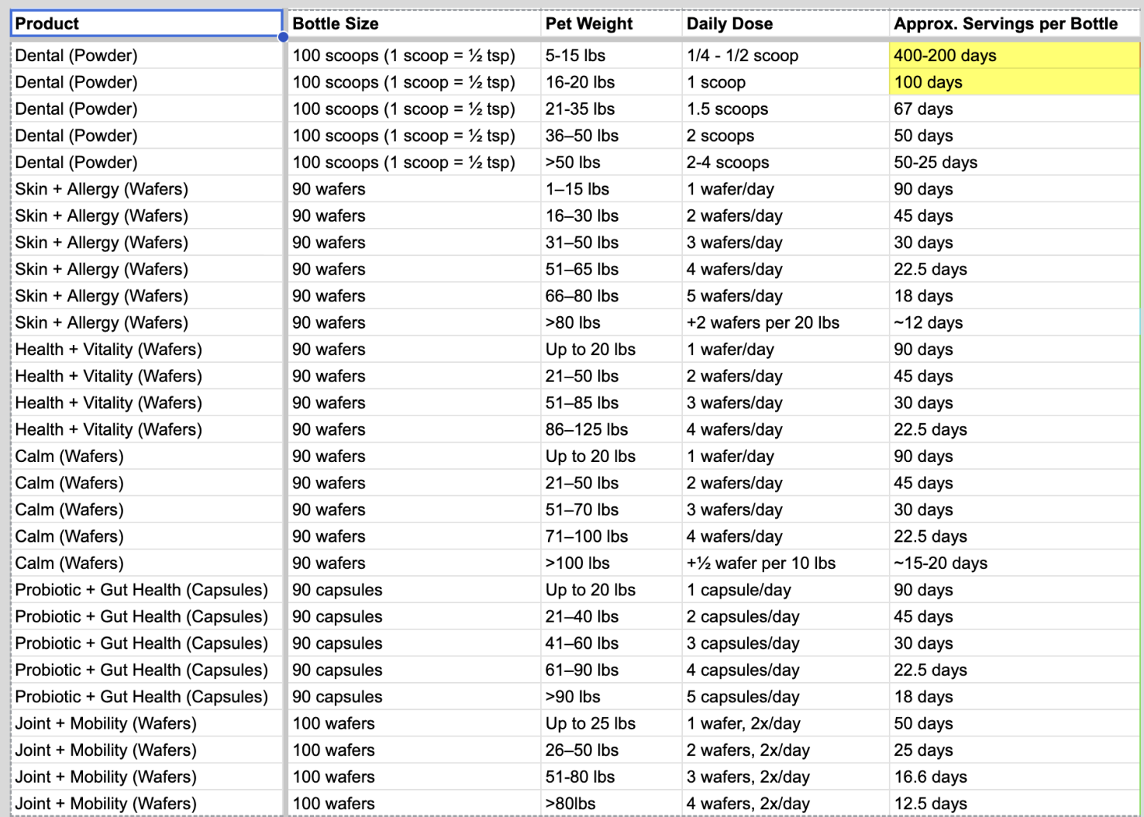The width and height of the screenshot is (1144, 817).
Task: Click the "86–125 lbs" cell
Action: click(612, 429)
